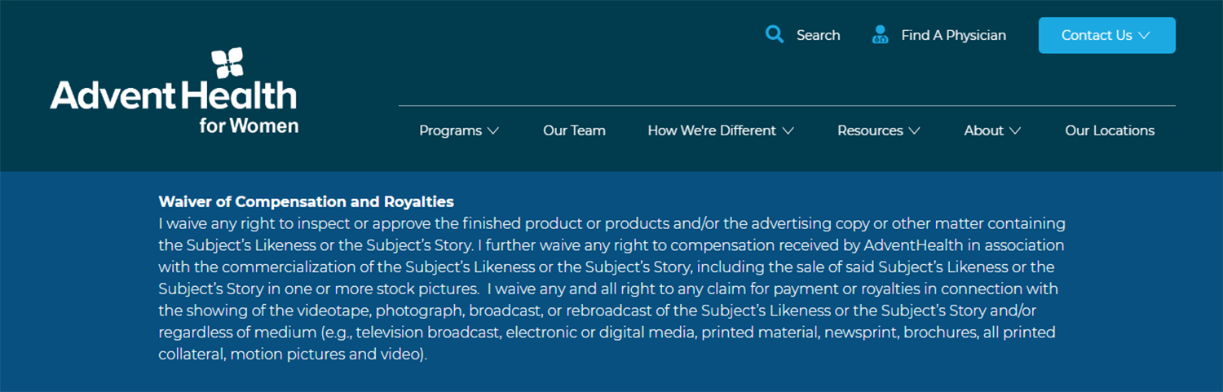The height and width of the screenshot is (392, 1223).
Task: Expand the chevron beside Resources
Action: [x=914, y=130]
